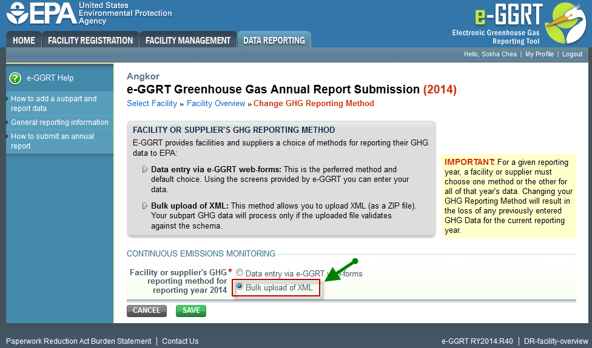
Task: Open Paperwork Reduction Act Burden Statement link
Action: (78, 341)
